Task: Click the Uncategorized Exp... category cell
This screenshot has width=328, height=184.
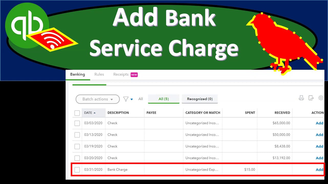Action: 202,169
